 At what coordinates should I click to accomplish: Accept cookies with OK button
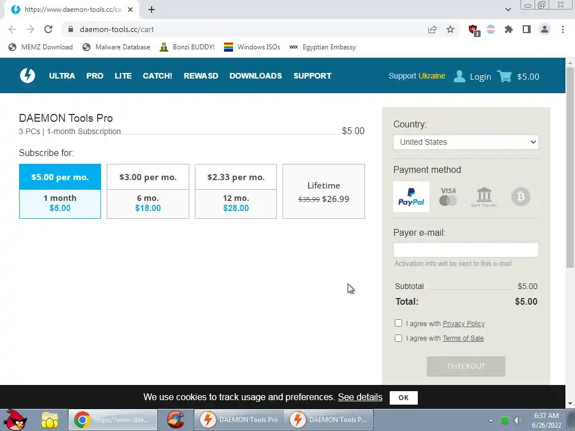[403, 398]
